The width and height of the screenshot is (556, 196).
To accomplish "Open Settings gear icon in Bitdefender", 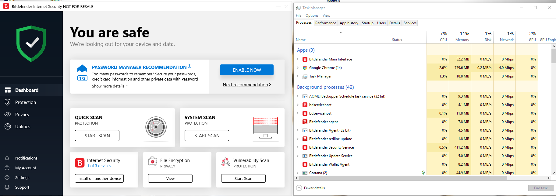I will (7, 178).
